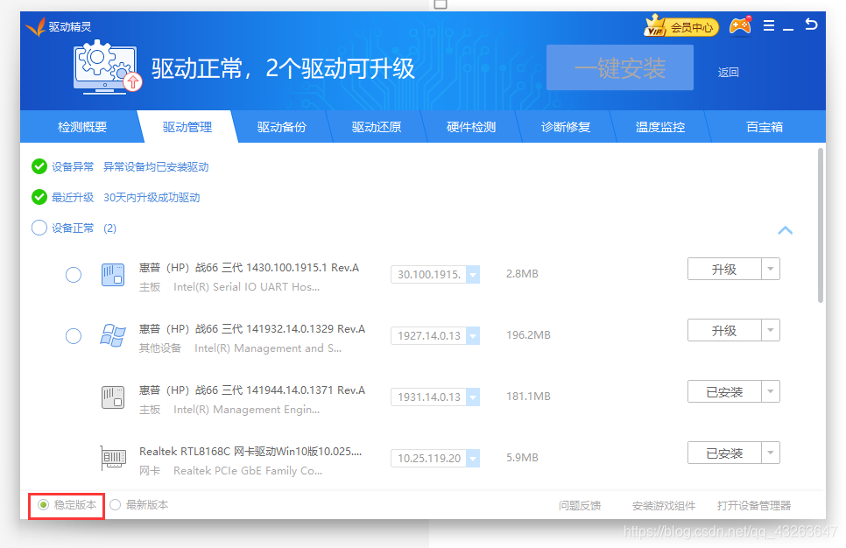Collapse the 设备正常 list with chevron

pyautogui.click(x=785, y=230)
